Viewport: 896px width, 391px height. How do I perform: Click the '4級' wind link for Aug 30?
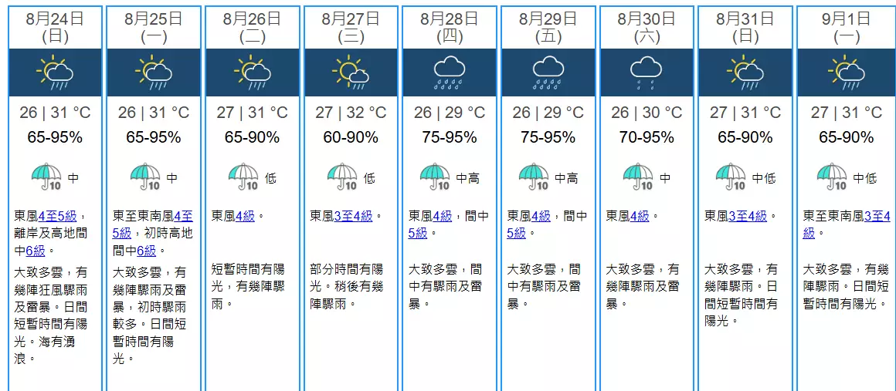(640, 217)
